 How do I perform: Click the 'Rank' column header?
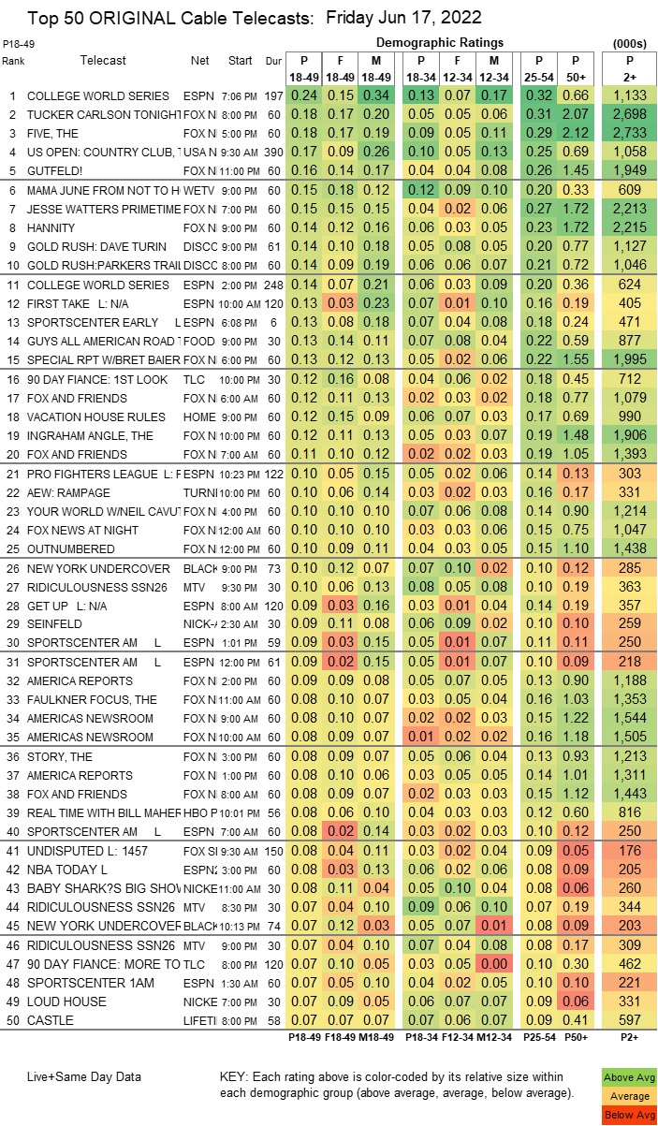point(13,61)
